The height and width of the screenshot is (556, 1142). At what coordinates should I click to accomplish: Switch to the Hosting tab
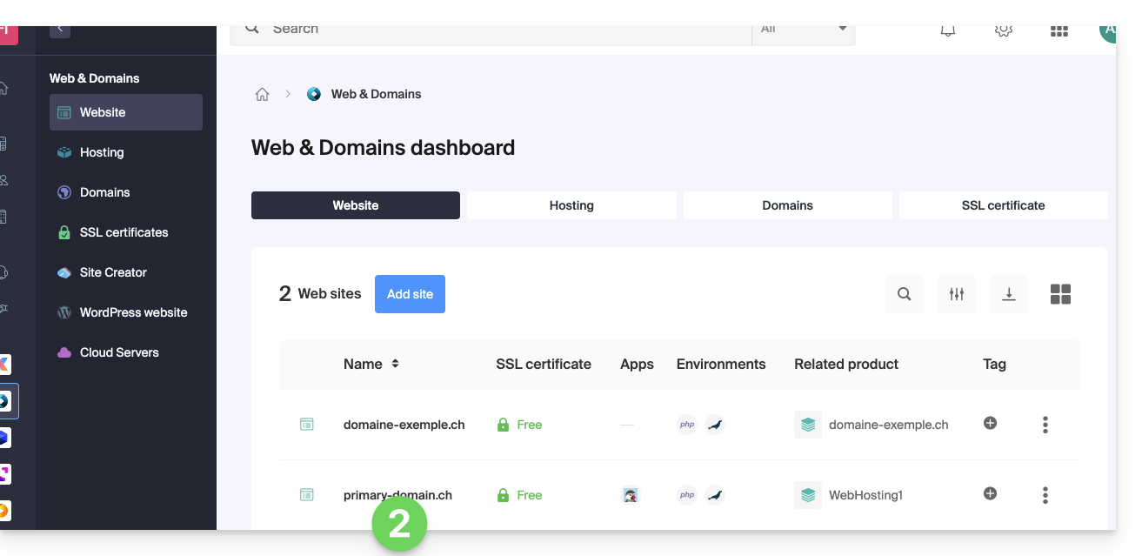(571, 205)
